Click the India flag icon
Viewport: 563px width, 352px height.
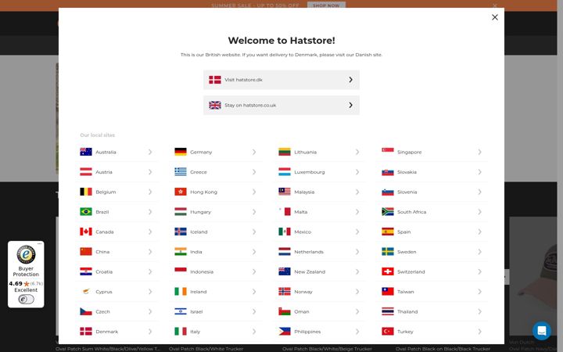181,252
